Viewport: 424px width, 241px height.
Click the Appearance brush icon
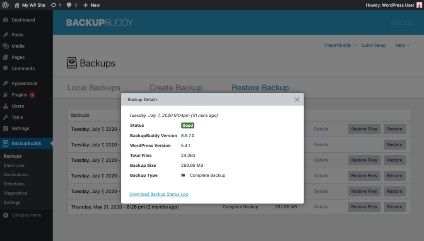click(x=6, y=83)
